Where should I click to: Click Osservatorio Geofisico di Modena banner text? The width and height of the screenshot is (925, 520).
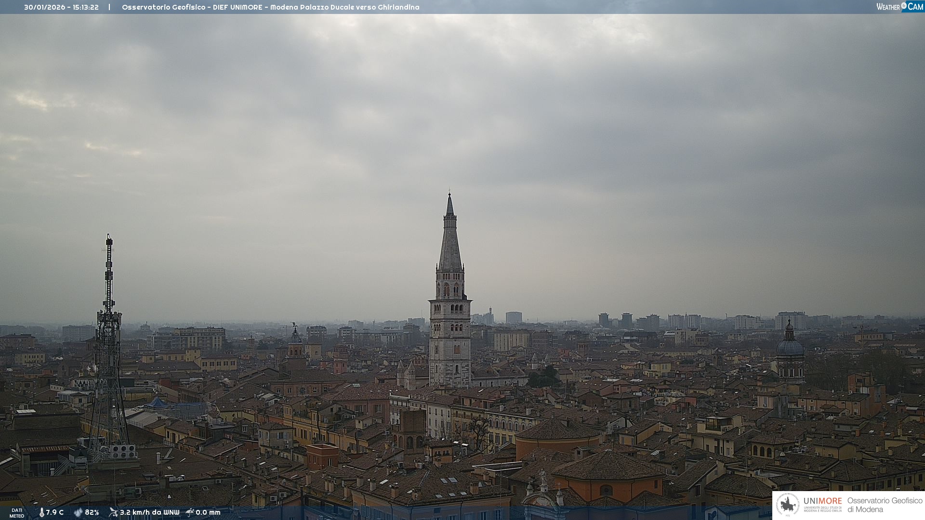(x=885, y=505)
